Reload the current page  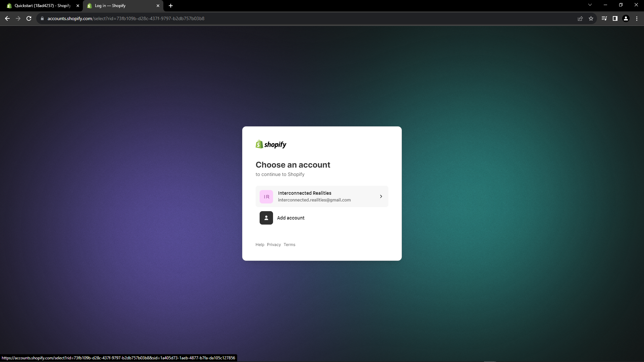click(29, 18)
